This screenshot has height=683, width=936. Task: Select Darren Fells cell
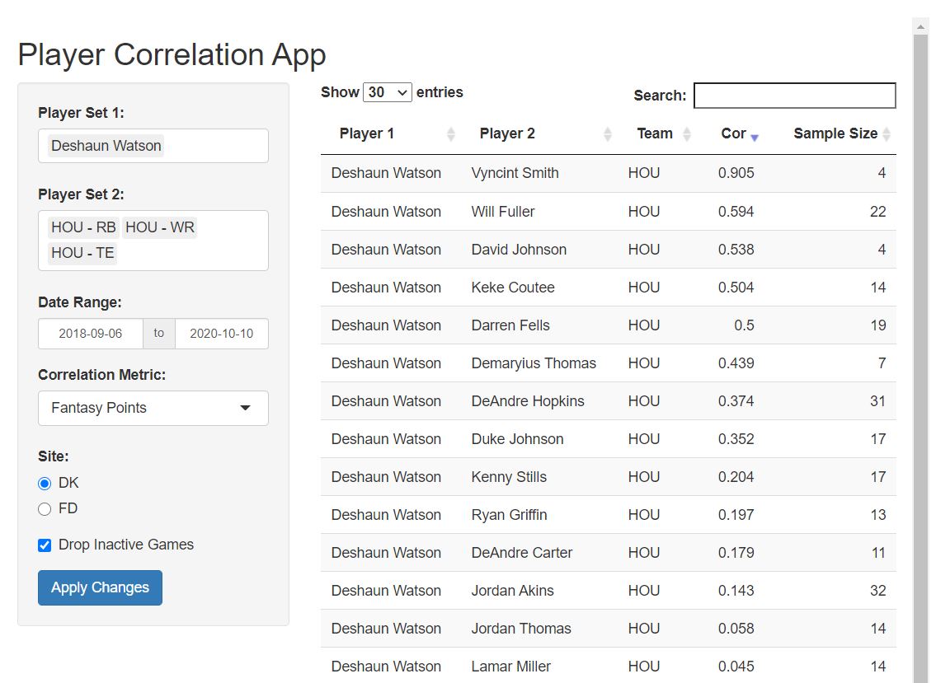click(x=510, y=325)
